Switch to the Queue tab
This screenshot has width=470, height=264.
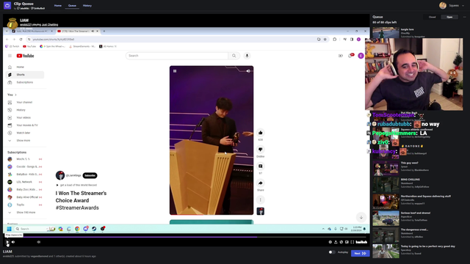pyautogui.click(x=72, y=5)
